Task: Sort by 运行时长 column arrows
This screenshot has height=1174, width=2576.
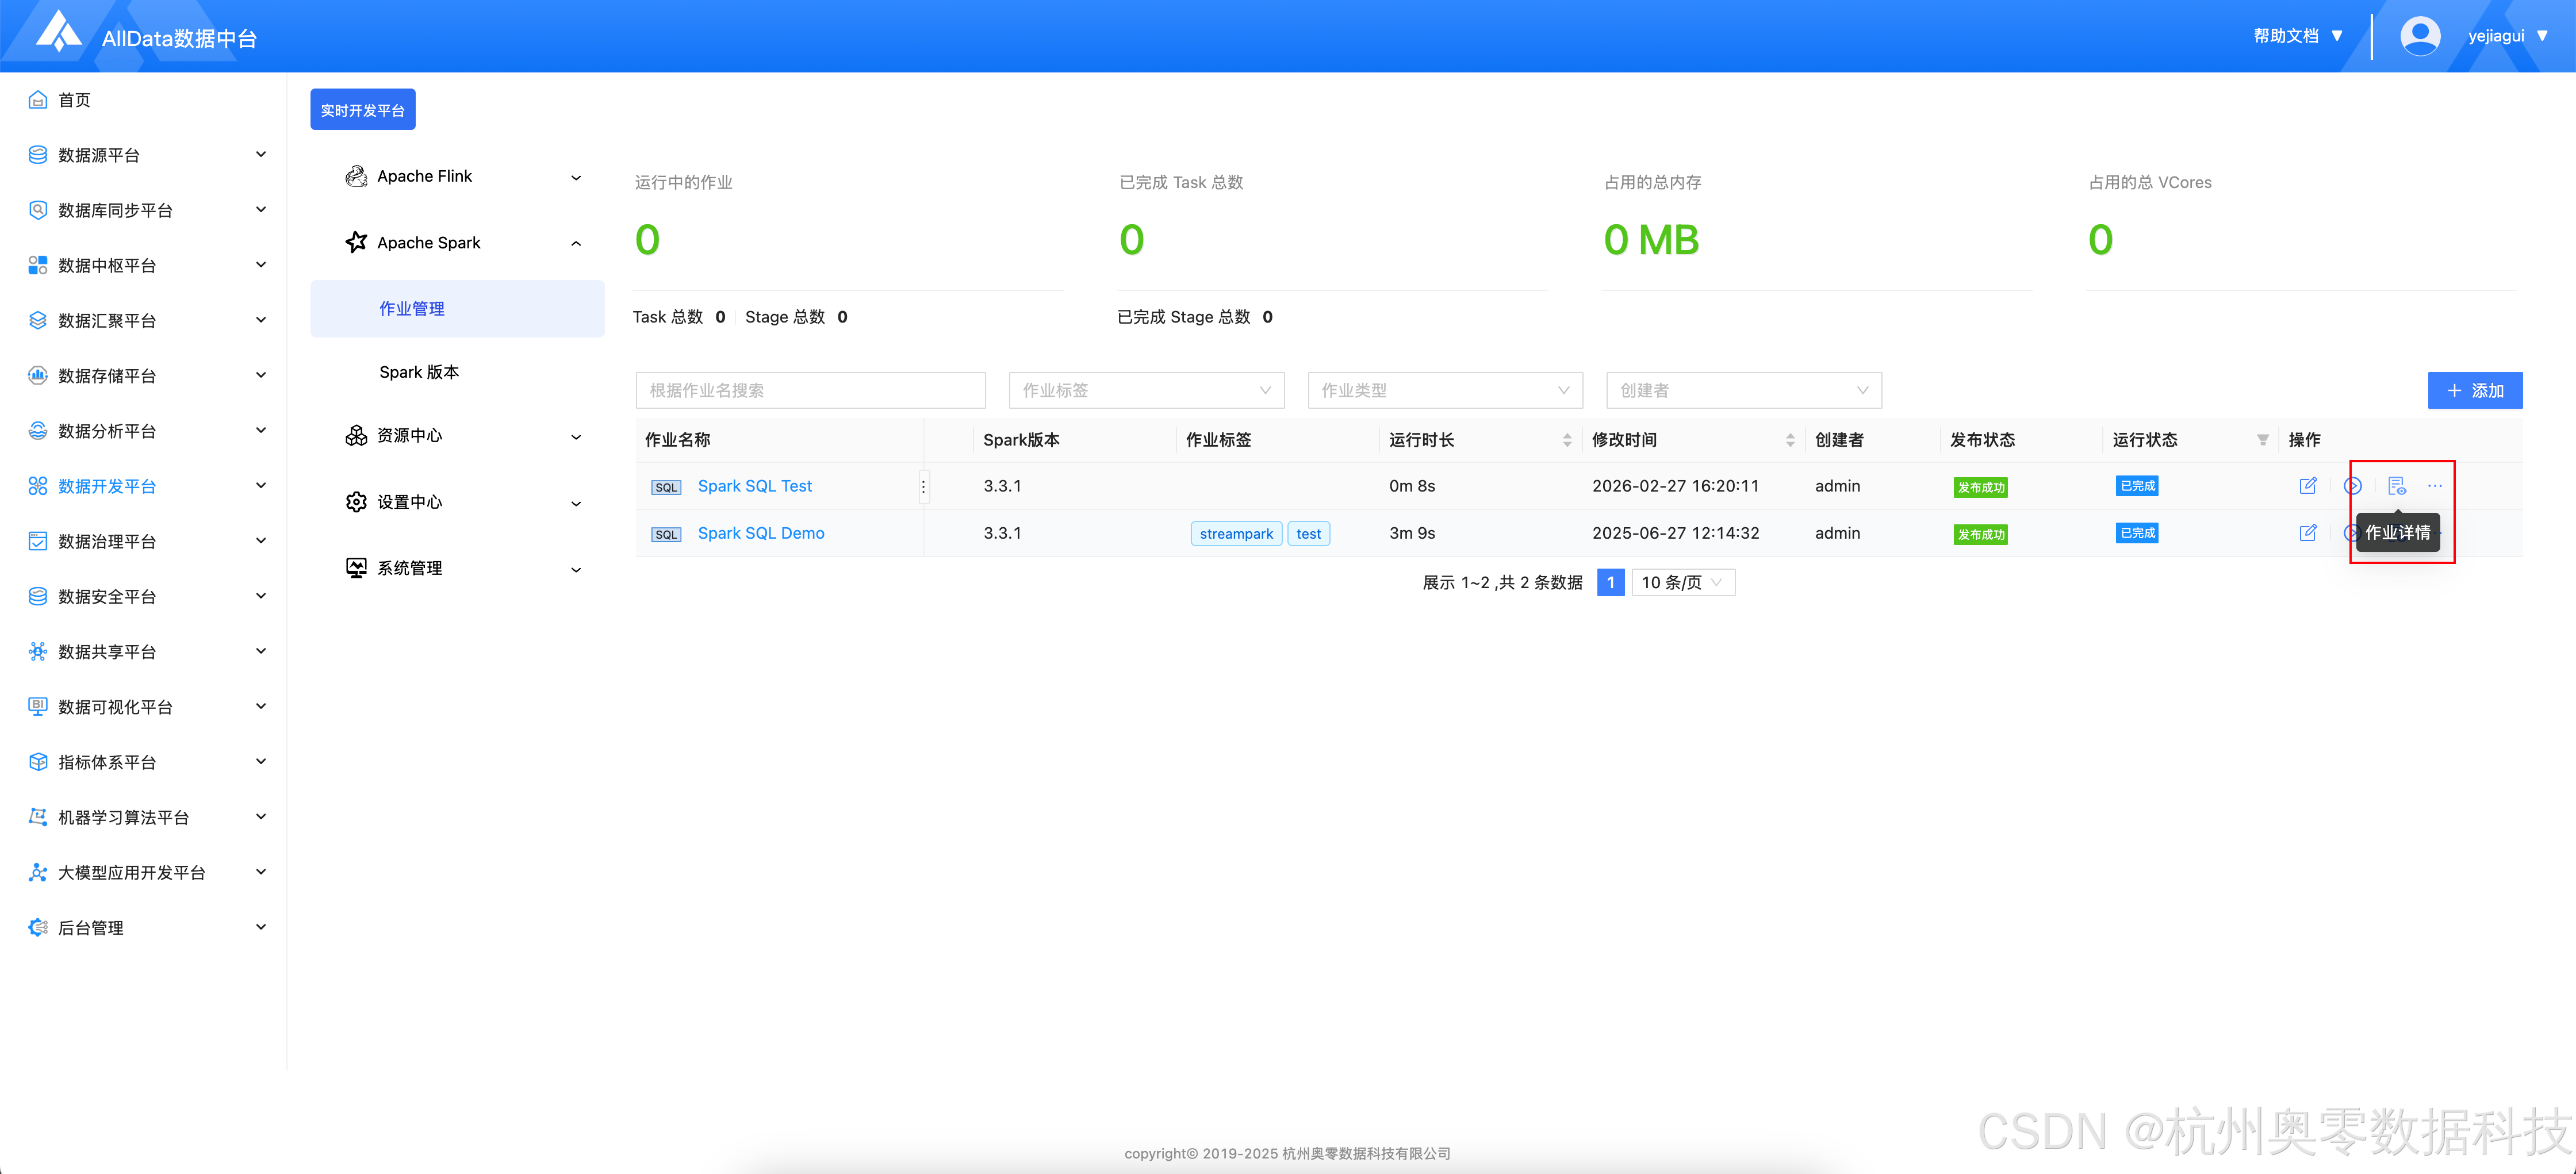Action: click(x=1567, y=440)
